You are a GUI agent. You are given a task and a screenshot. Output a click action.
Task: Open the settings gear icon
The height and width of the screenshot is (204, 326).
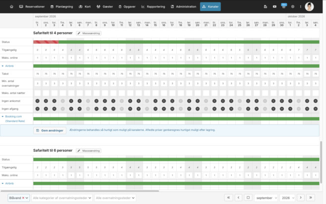293,6
